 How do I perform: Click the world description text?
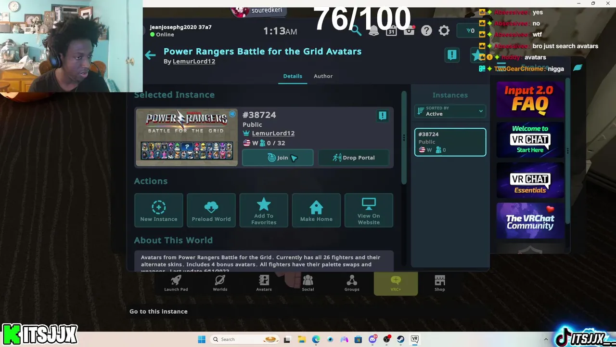coord(264,261)
